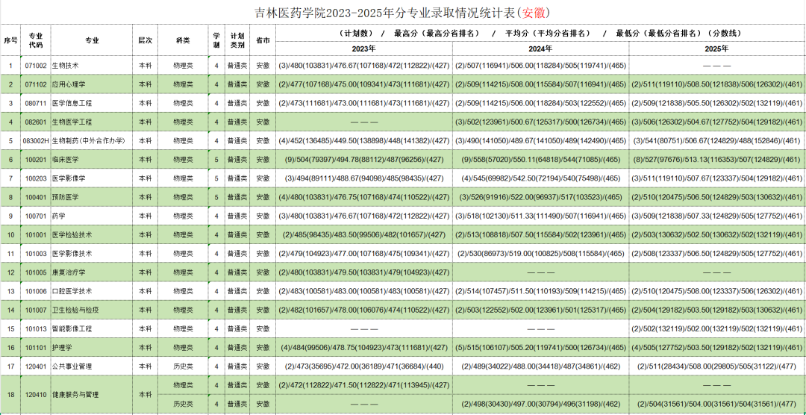This screenshot has height=415, width=806.
Task: Select the 2025 cell starting (3)/541(80751) for 生物制药
Action: 717,141
